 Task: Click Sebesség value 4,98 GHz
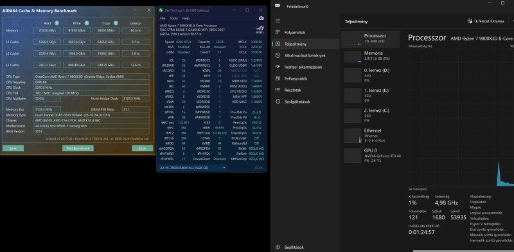point(446,203)
